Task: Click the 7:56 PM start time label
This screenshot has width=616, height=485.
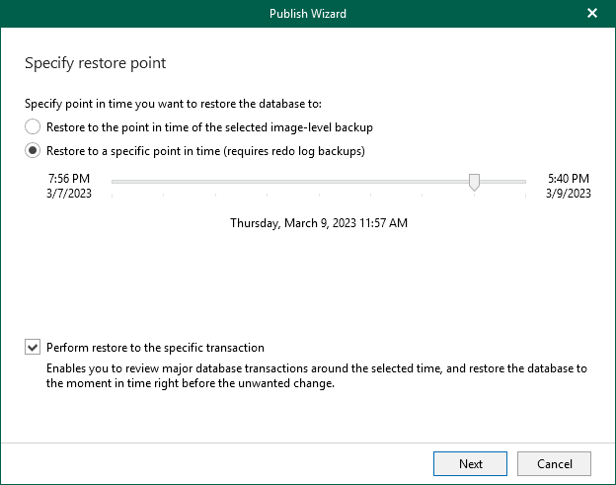Action: tap(68, 179)
